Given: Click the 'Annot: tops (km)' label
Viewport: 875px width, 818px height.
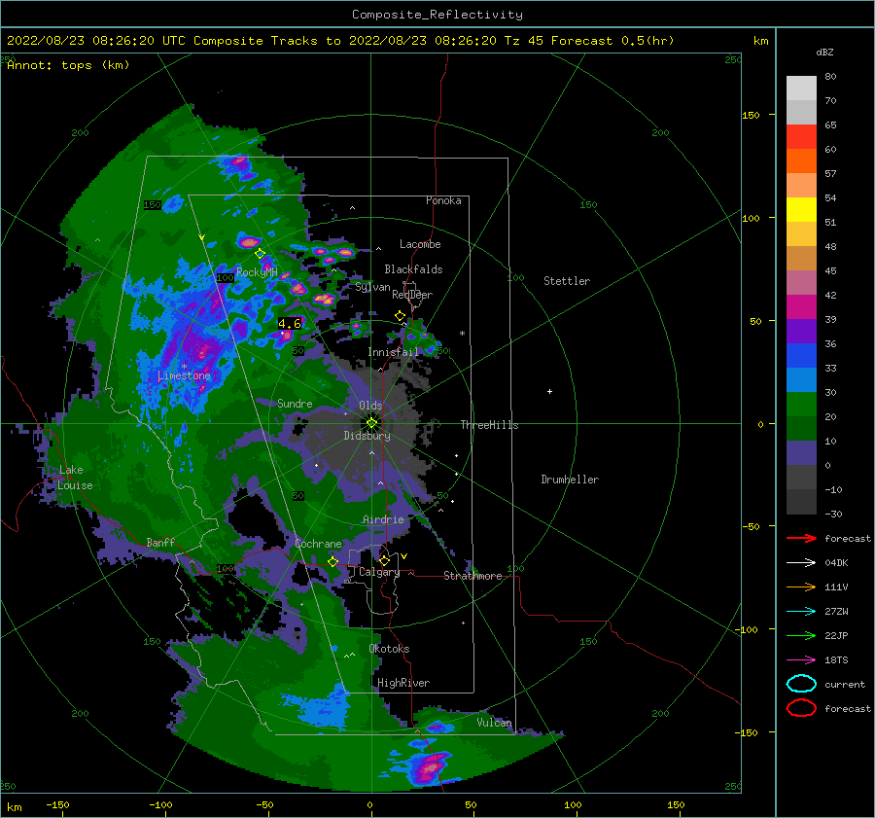Looking at the screenshot, I should pyautogui.click(x=68, y=65).
